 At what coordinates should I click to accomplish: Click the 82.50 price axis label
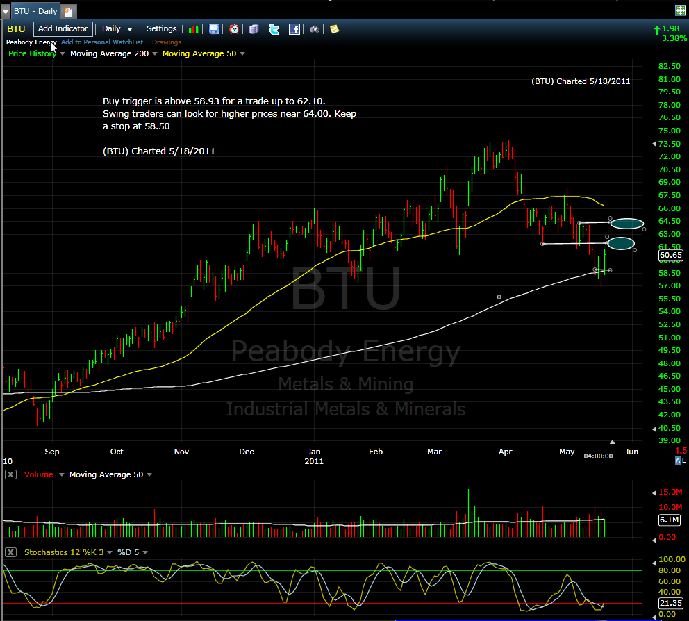670,66
